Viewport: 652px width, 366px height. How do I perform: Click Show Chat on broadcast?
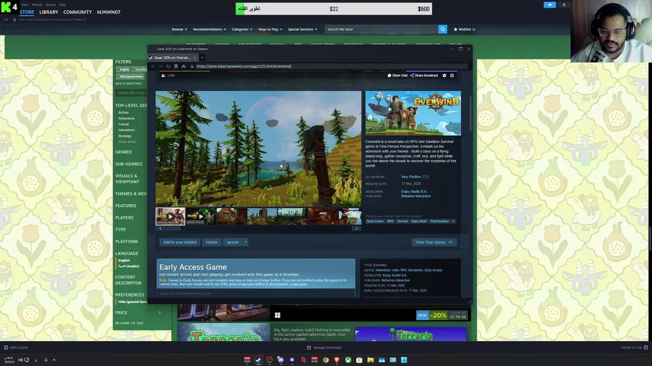pyautogui.click(x=397, y=75)
